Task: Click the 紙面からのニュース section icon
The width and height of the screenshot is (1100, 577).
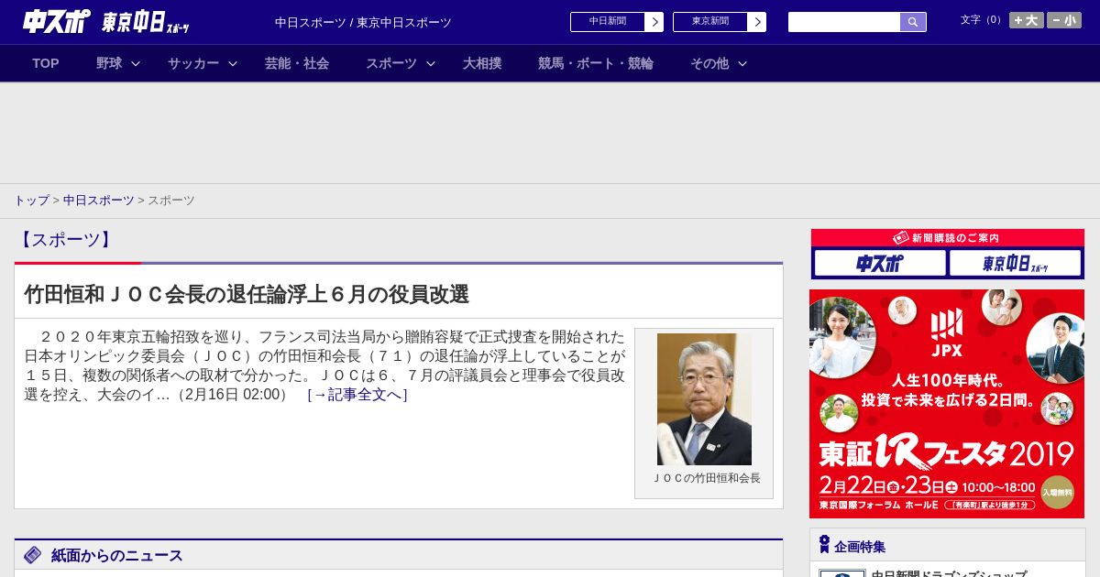Action: point(33,555)
